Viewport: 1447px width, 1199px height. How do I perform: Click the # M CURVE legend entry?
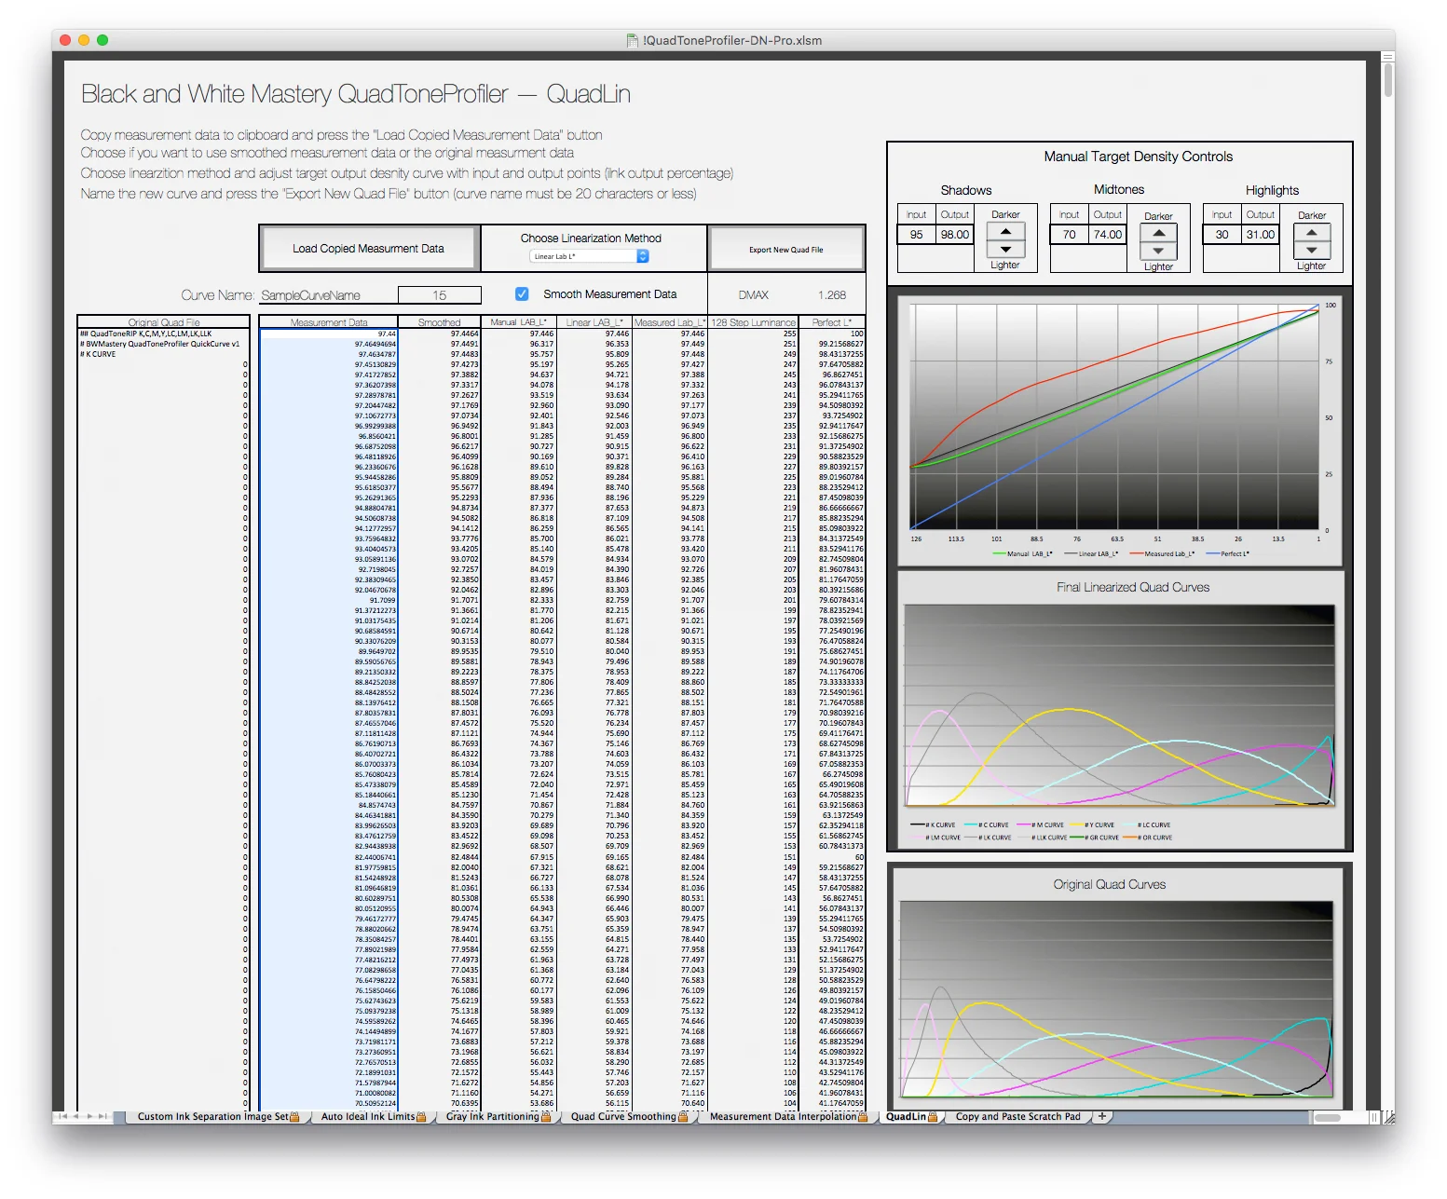[1041, 824]
